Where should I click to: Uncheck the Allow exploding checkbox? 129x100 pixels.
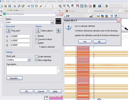[36, 60]
